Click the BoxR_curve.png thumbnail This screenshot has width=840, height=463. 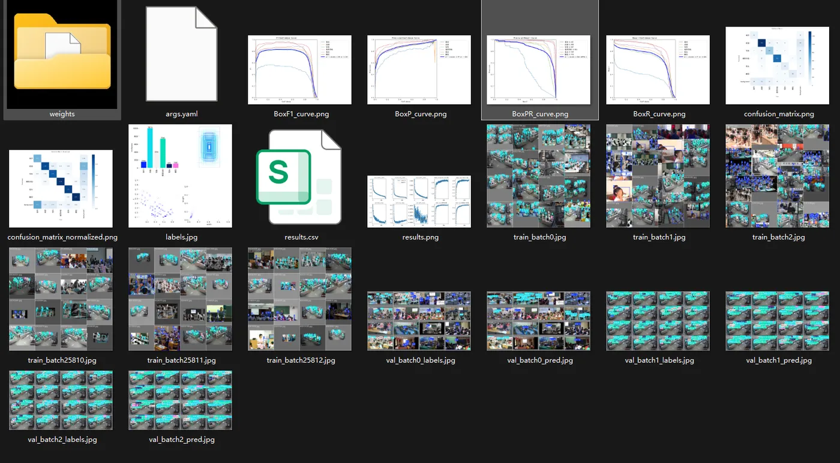coord(658,70)
